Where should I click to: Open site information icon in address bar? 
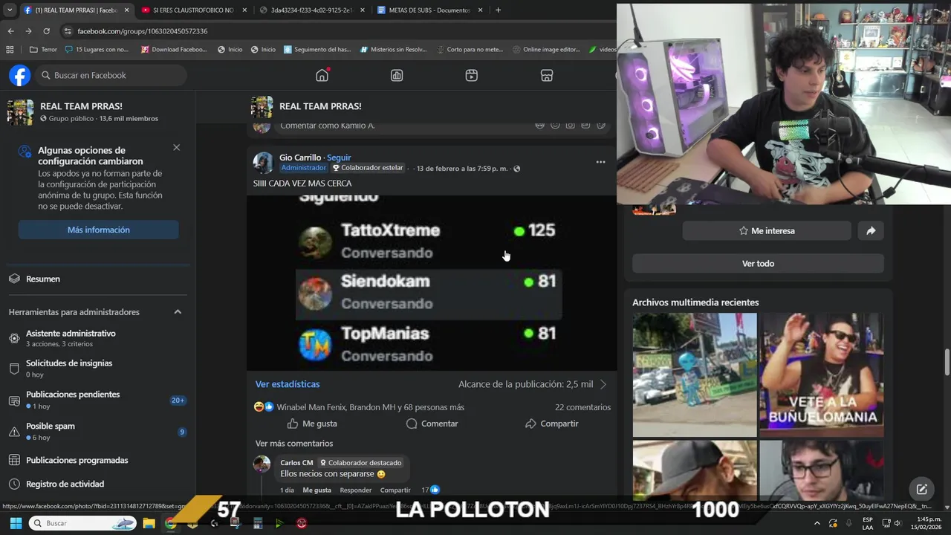point(68,31)
